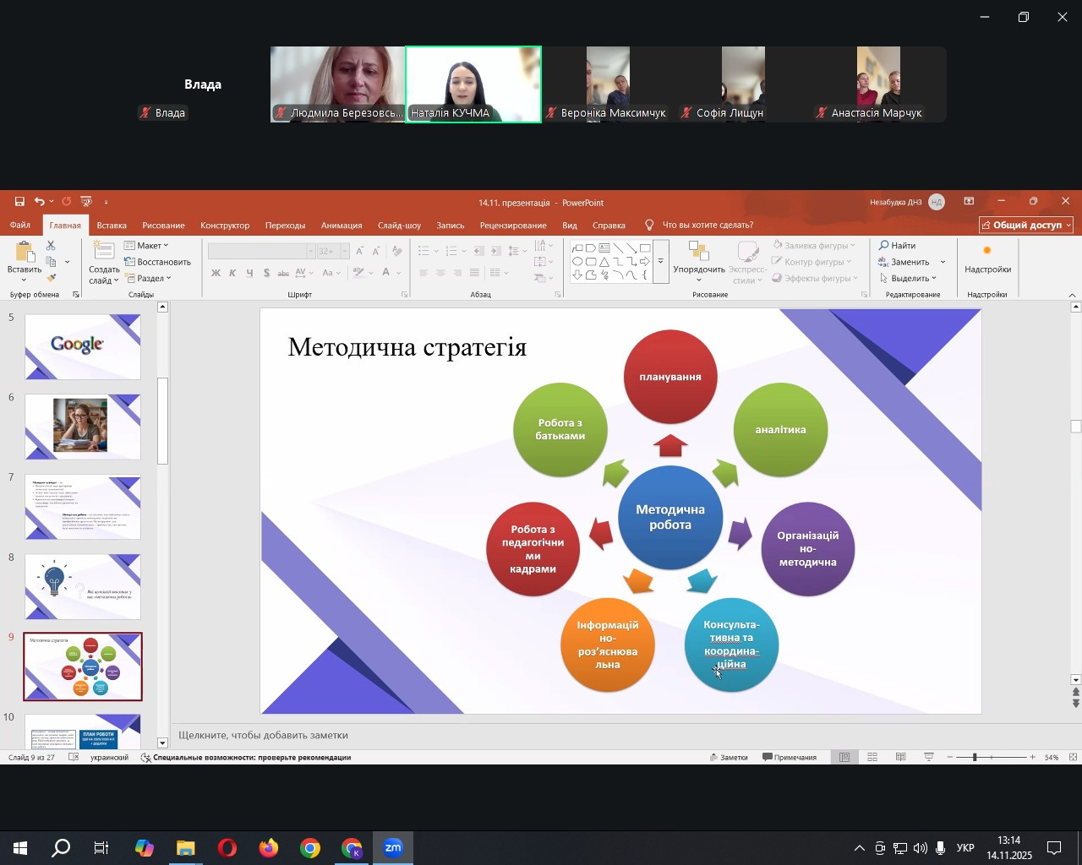Toggle the Заметки notes pane
Image resolution: width=1082 pixels, height=865 pixels.
pos(729,758)
